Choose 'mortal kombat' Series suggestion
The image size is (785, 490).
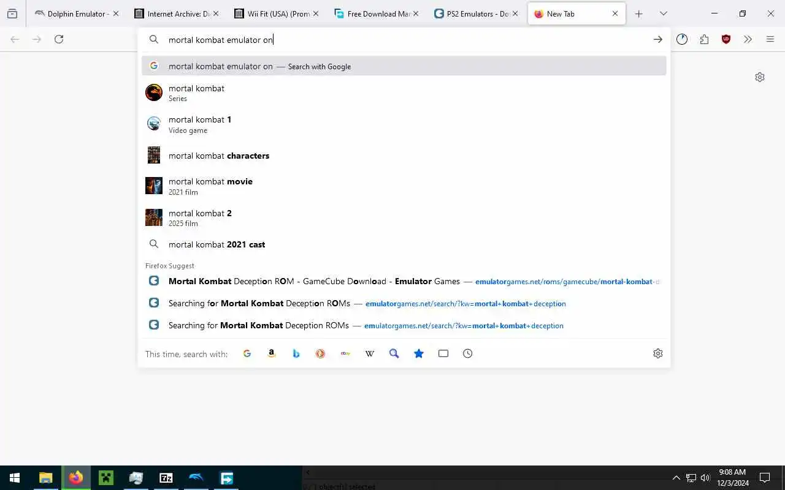click(404, 93)
